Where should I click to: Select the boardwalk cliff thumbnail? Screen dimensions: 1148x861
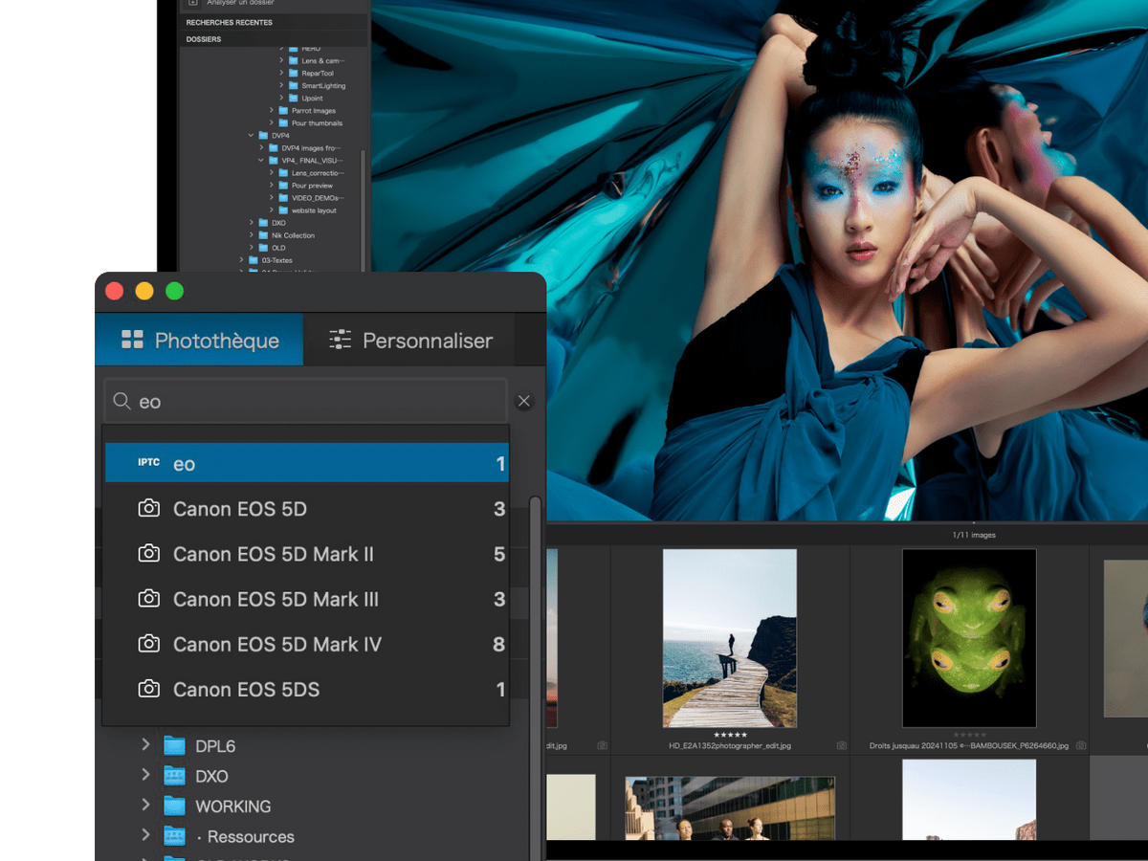pyautogui.click(x=730, y=638)
